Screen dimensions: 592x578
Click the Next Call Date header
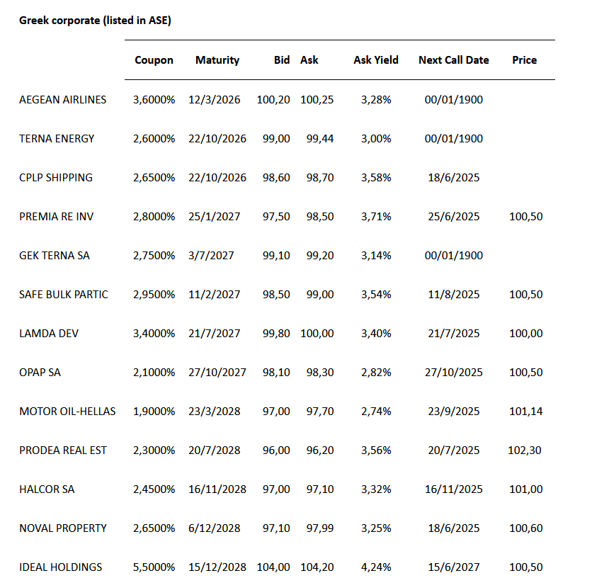(453, 60)
